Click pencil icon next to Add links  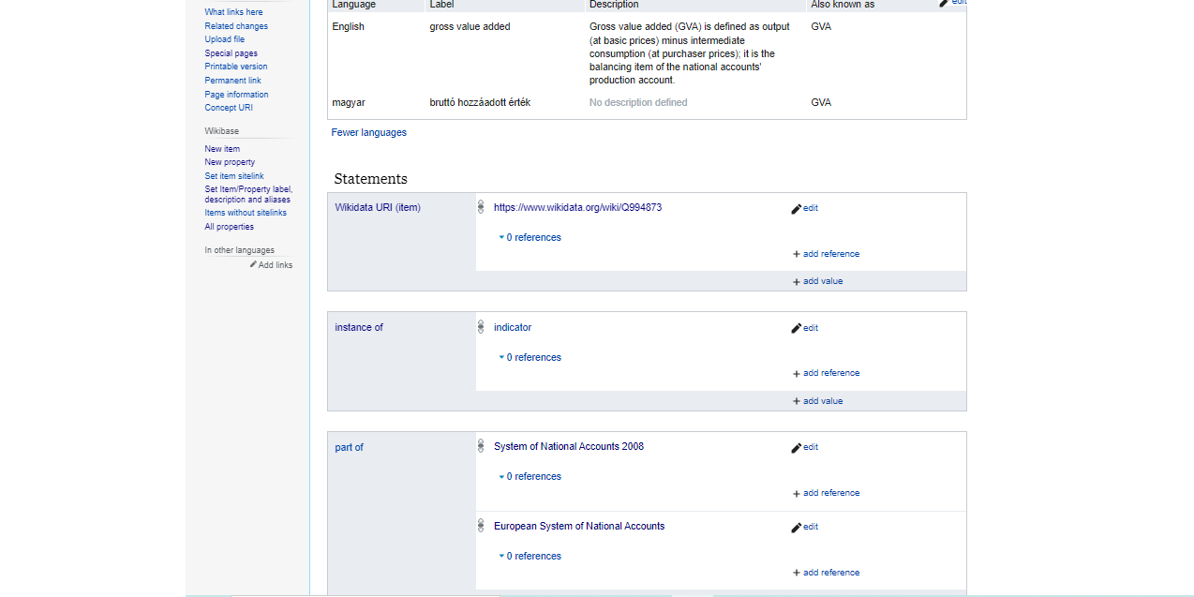[x=253, y=265]
